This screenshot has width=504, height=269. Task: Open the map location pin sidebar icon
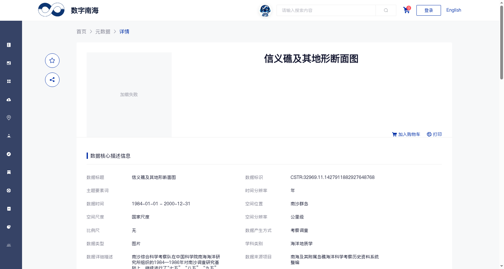[9, 118]
